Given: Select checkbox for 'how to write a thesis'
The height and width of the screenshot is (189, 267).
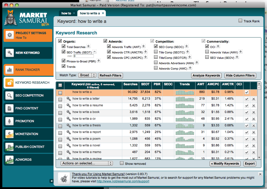Looking at the screenshot, I should (60, 126).
